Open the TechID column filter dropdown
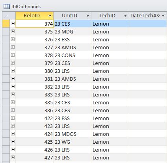The height and width of the screenshot is (163, 167). pyautogui.click(x=125, y=16)
